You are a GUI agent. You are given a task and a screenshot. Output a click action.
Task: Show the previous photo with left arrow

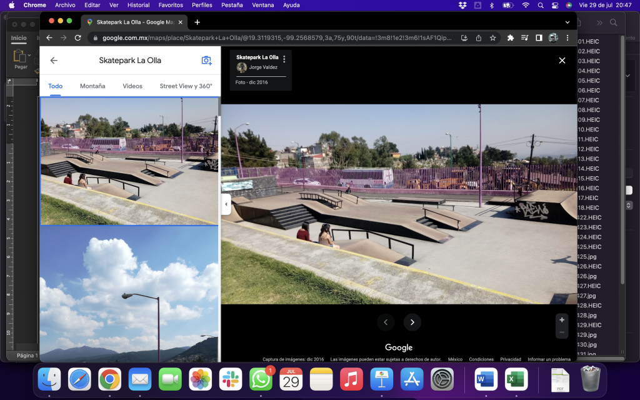tap(386, 322)
